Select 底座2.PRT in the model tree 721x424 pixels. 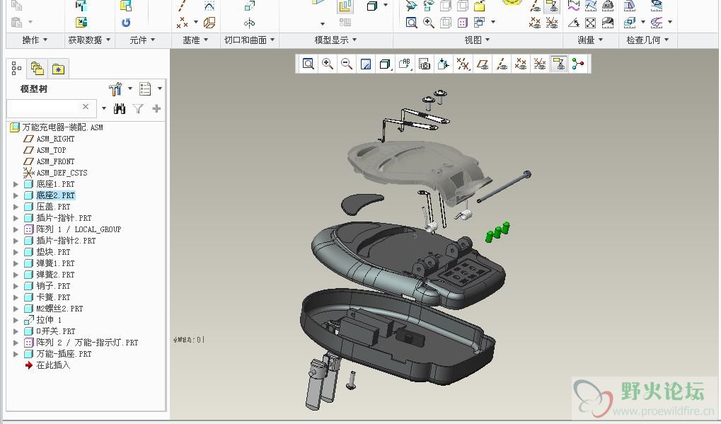point(55,195)
